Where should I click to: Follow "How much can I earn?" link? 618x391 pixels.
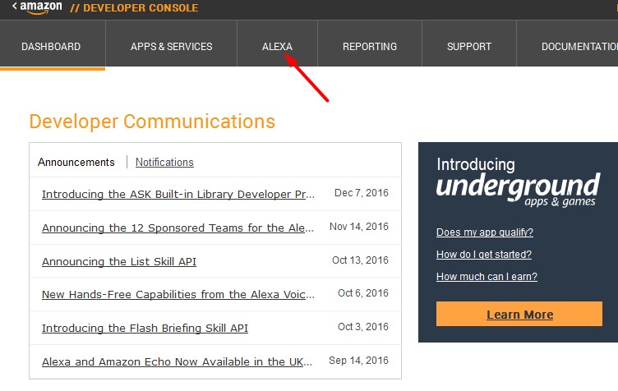[x=487, y=277]
